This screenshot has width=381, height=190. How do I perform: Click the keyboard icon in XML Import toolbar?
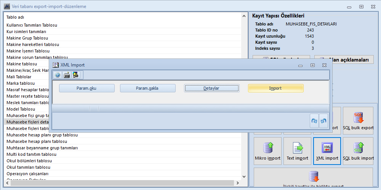tap(67, 75)
